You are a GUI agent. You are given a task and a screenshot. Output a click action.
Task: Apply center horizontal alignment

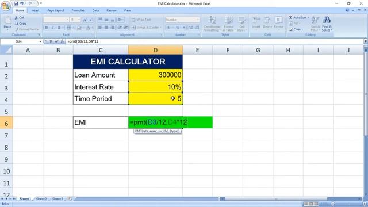coord(106,28)
